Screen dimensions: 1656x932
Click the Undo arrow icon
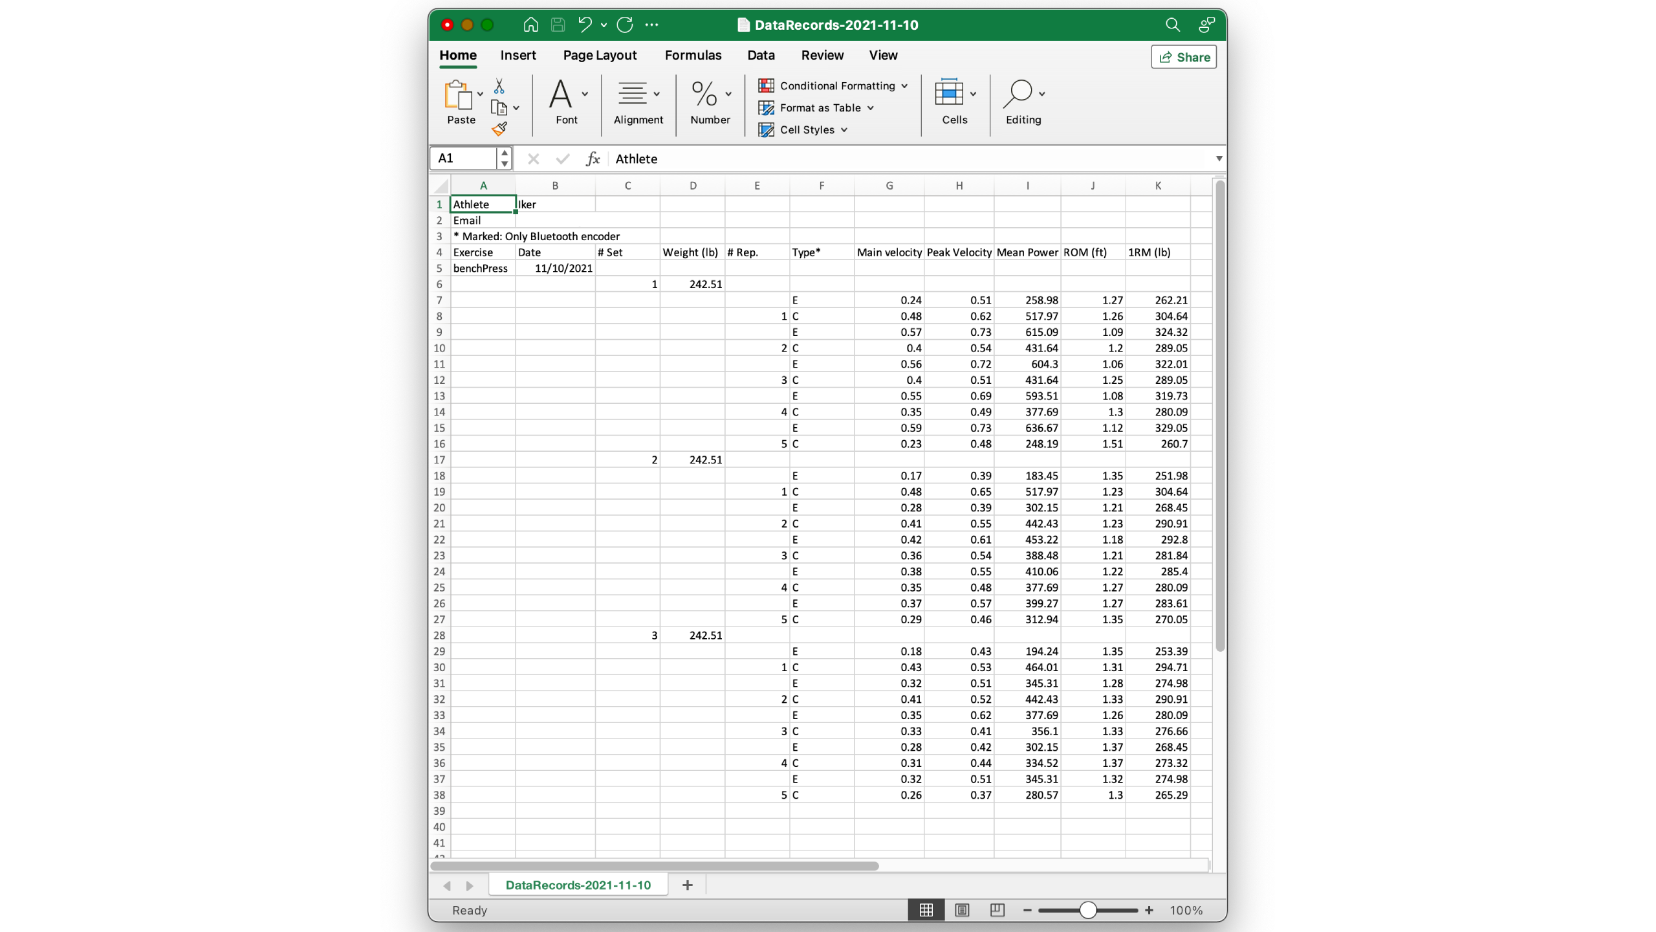585,25
